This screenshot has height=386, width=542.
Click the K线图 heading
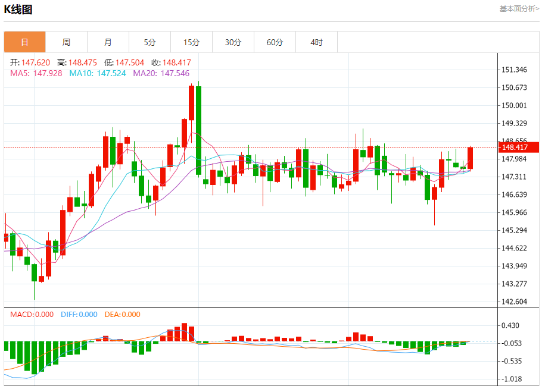pyautogui.click(x=18, y=10)
